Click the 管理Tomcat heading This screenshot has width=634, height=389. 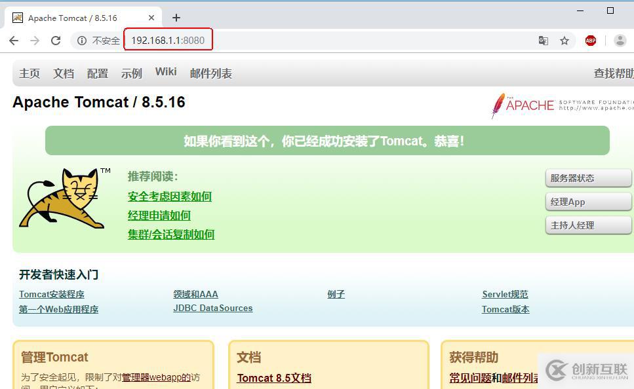pyautogui.click(x=54, y=358)
